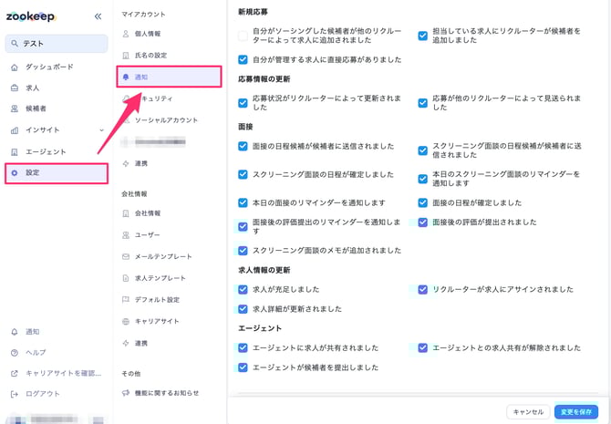611x424 pixels.
Task: Uncheck スクリーニング面談のメモが追加されました
Action: tap(243, 250)
